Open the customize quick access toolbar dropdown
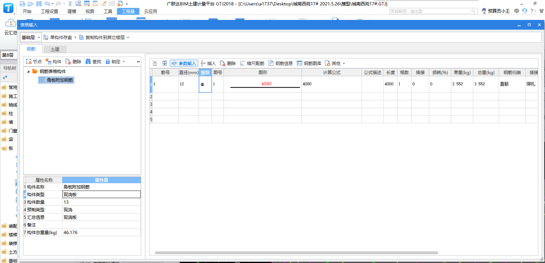 pos(127,4)
